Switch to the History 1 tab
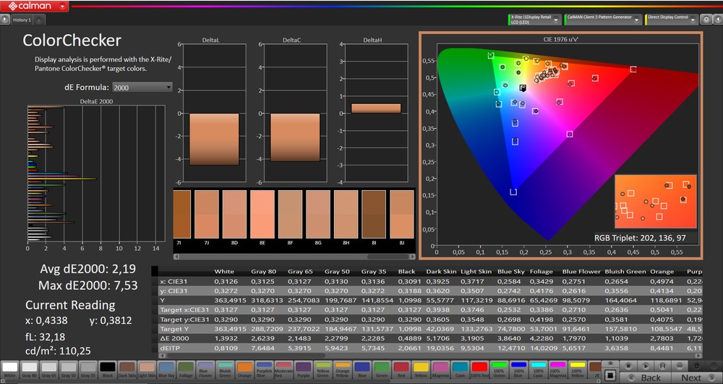The width and height of the screenshot is (723, 384). tap(22, 20)
